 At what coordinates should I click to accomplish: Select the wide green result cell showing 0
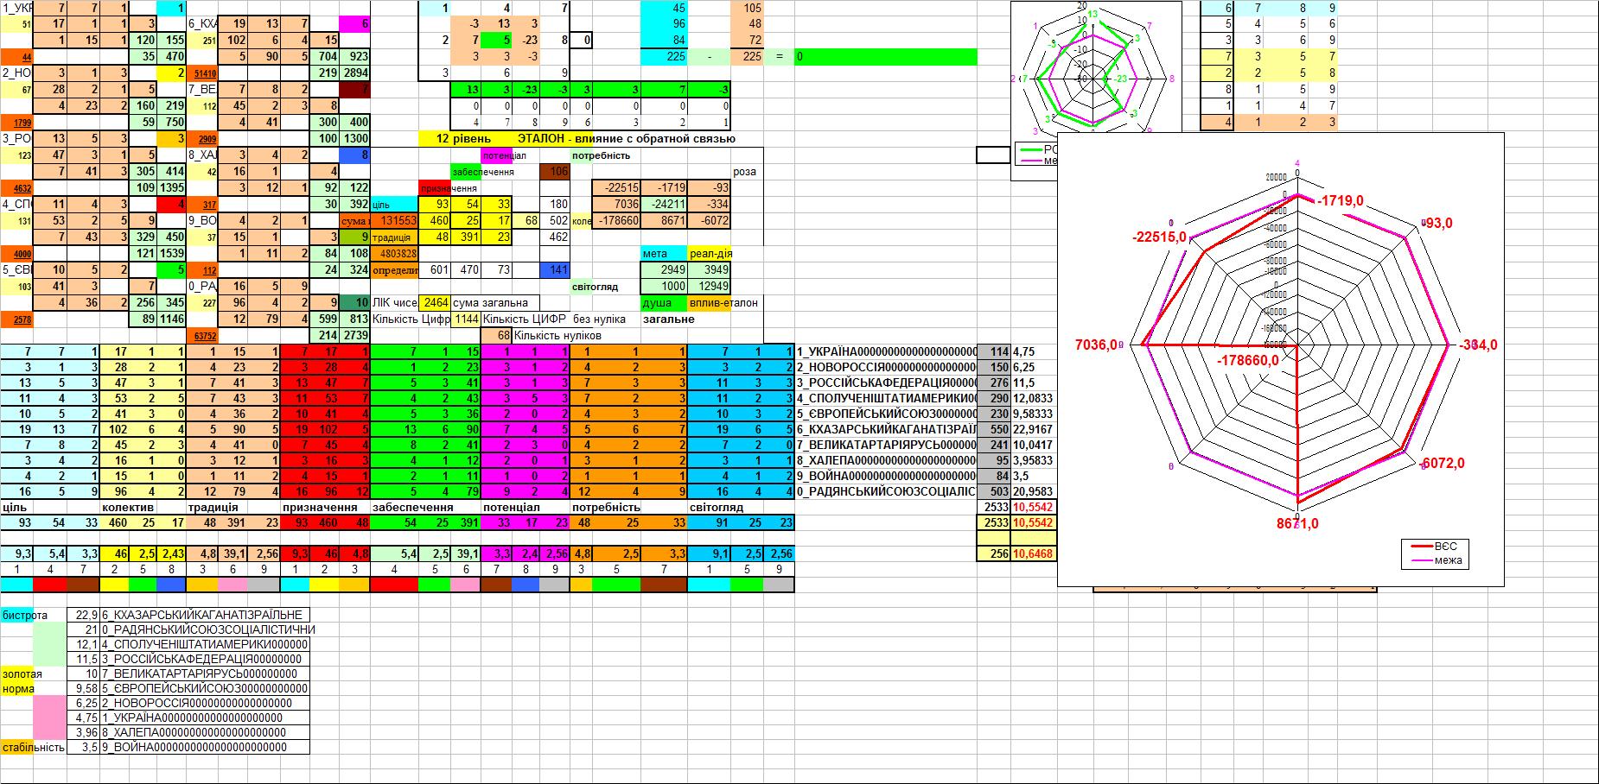coord(886,57)
